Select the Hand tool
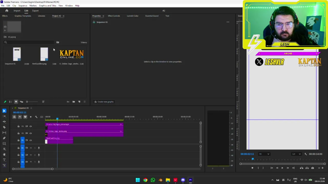This screenshot has height=184, width=328. 4,154
